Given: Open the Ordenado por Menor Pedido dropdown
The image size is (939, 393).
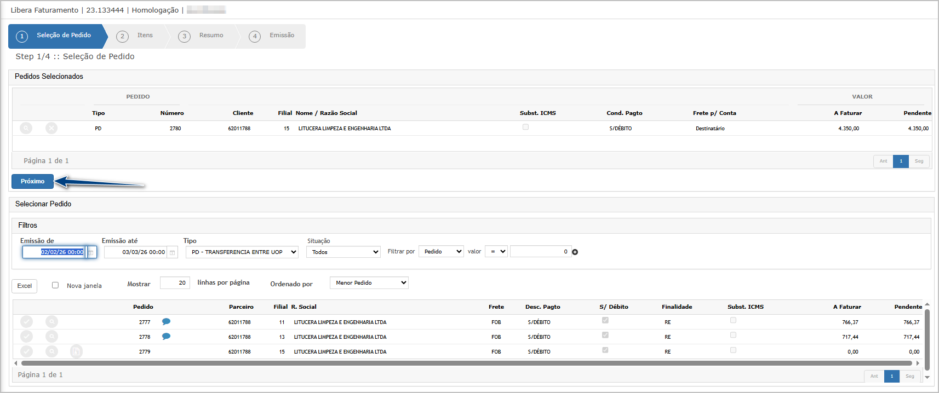Looking at the screenshot, I should point(369,283).
